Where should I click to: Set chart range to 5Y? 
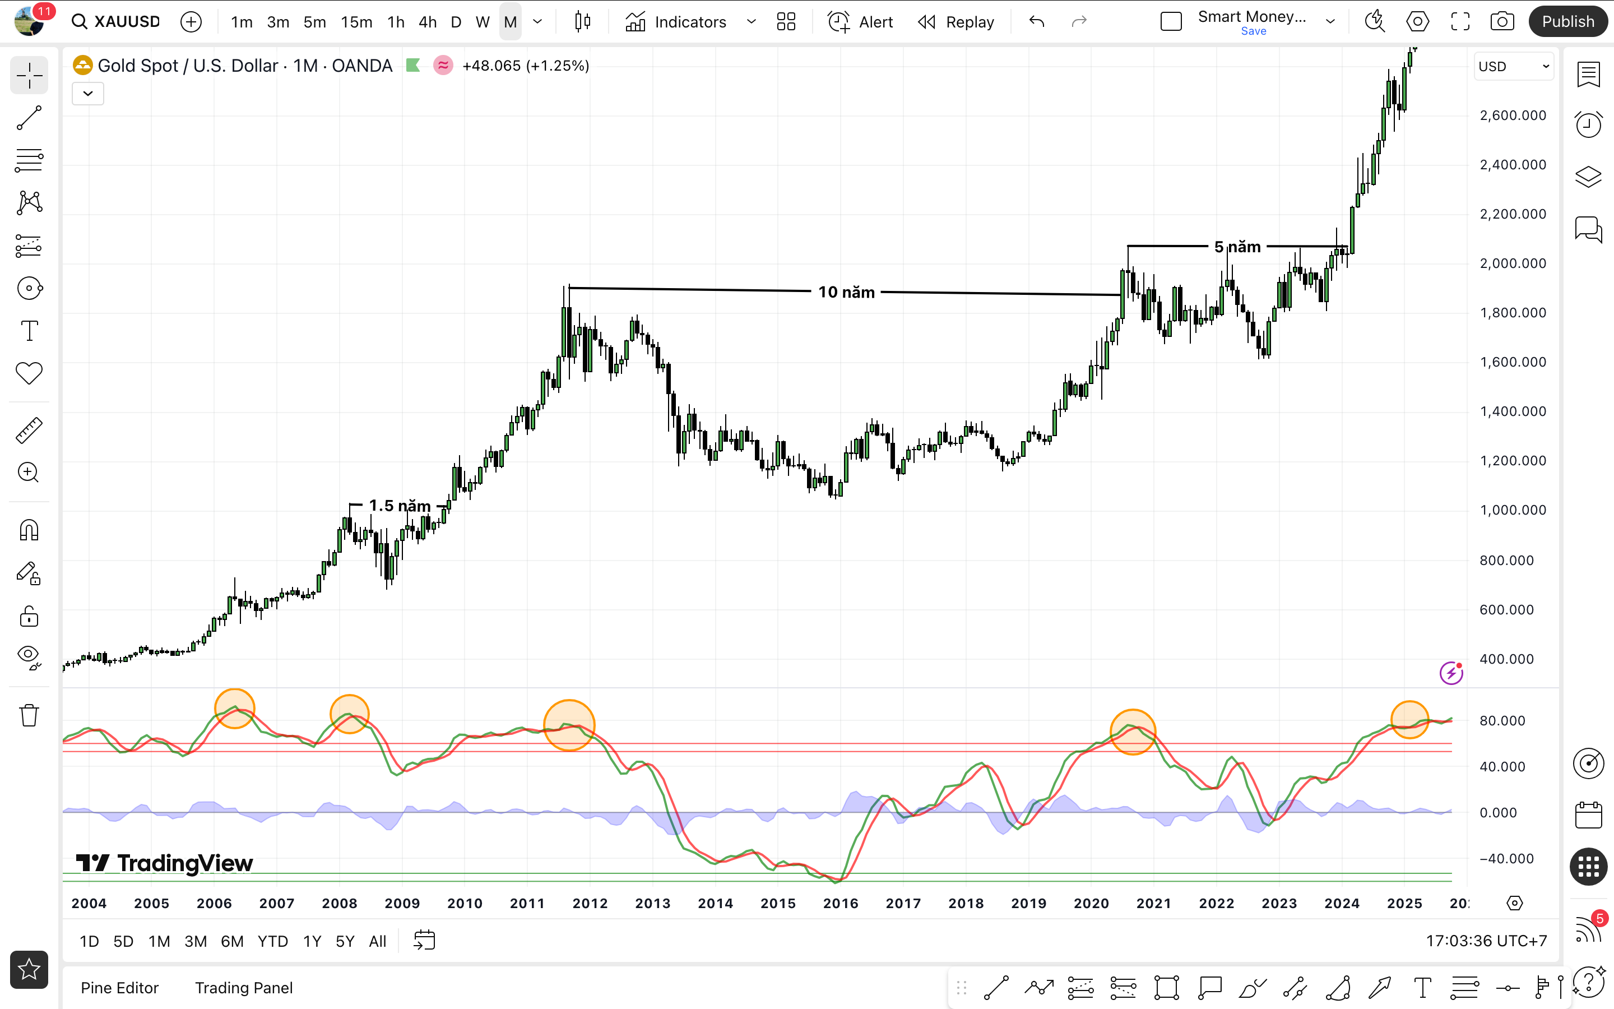tap(345, 941)
